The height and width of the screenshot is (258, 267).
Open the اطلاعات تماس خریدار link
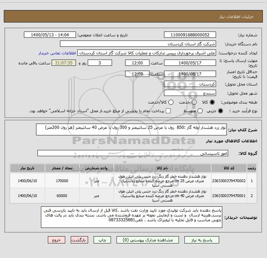(x=57, y=53)
